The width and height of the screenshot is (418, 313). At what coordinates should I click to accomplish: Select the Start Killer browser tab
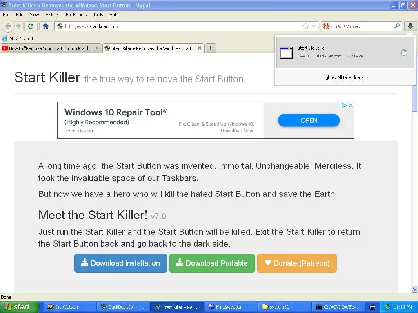[153, 48]
